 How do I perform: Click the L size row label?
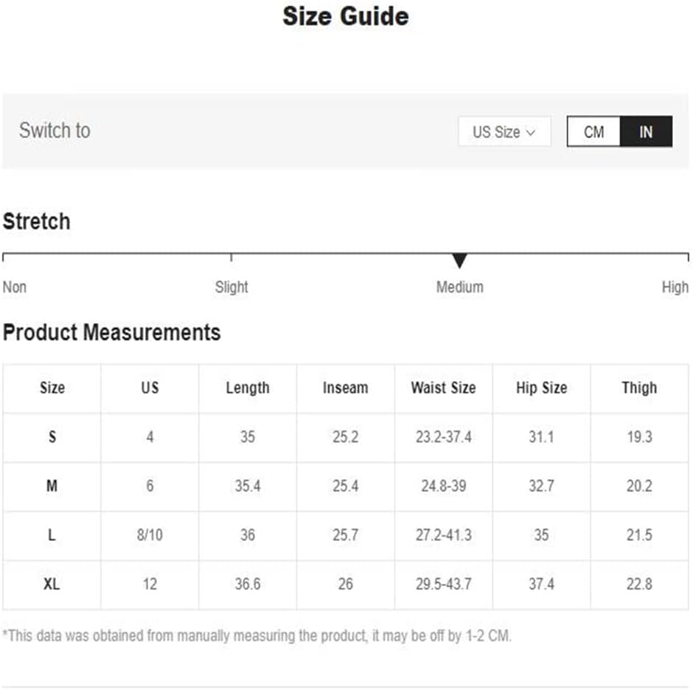click(x=52, y=535)
